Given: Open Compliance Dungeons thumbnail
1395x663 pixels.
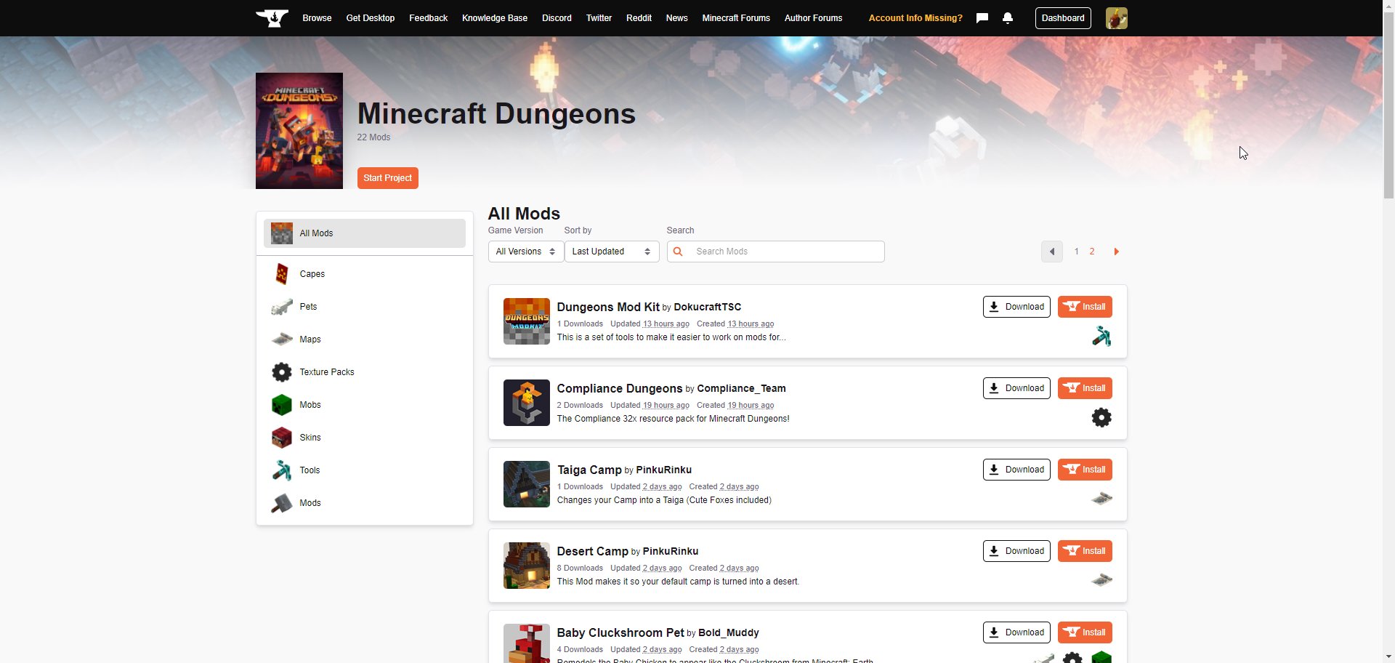Looking at the screenshot, I should [x=526, y=403].
